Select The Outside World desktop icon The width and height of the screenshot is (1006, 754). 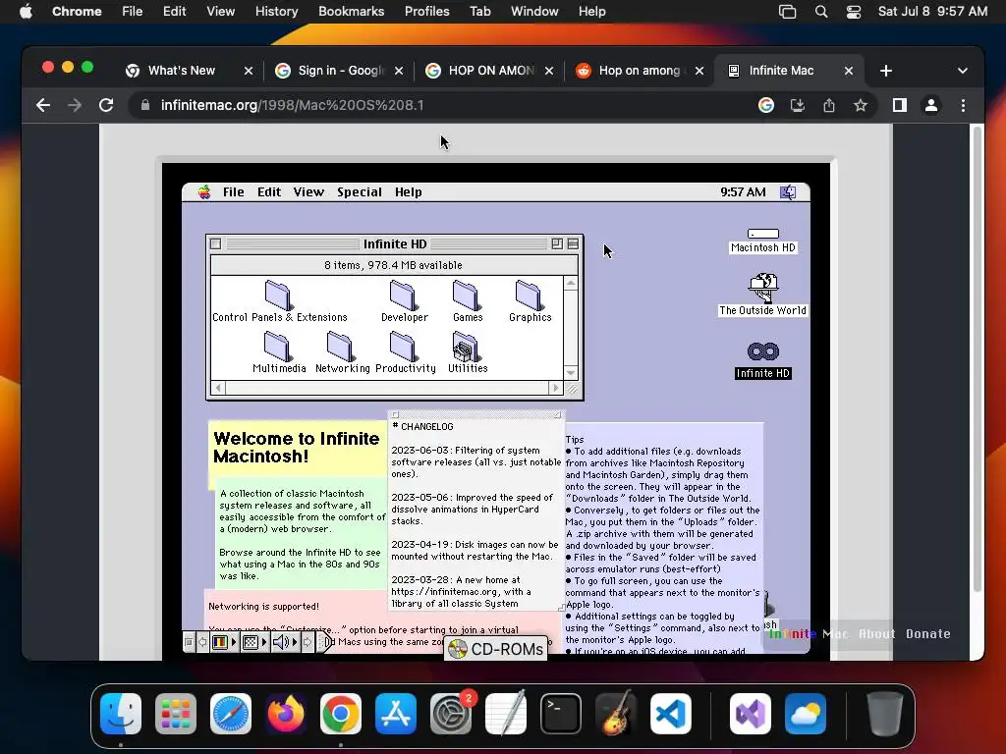coord(762,295)
